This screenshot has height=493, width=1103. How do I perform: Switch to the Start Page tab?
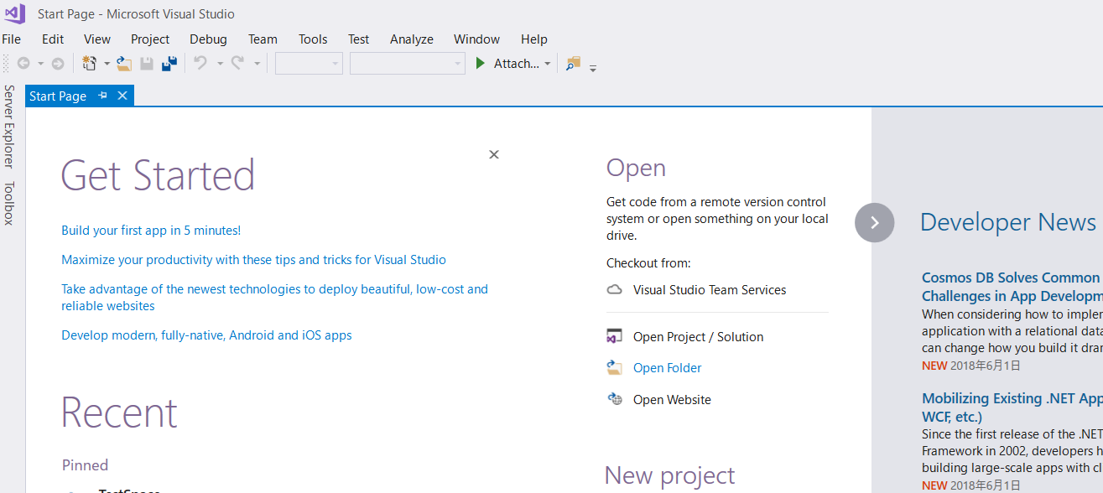click(57, 95)
